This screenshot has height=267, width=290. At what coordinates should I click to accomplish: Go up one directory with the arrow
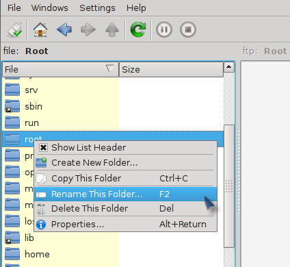[112, 29]
